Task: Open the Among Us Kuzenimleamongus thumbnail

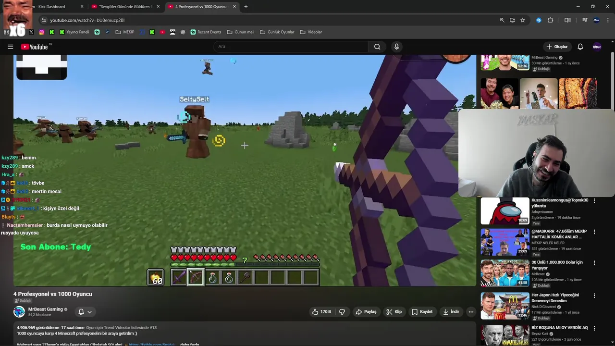Action: 505,211
